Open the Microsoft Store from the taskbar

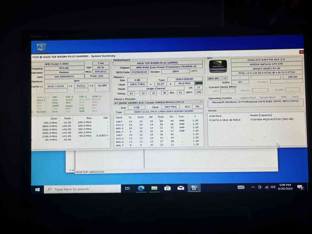(167, 188)
